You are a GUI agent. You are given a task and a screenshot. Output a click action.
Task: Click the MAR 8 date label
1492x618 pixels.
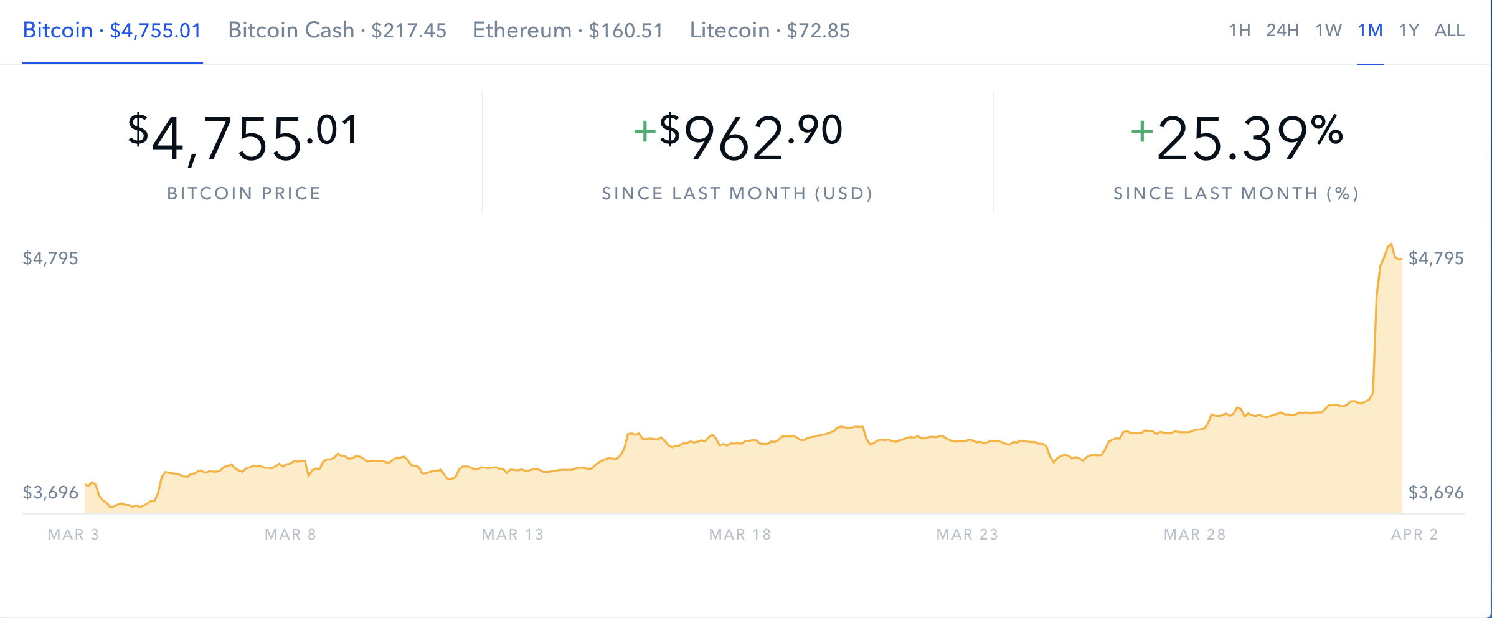[290, 535]
